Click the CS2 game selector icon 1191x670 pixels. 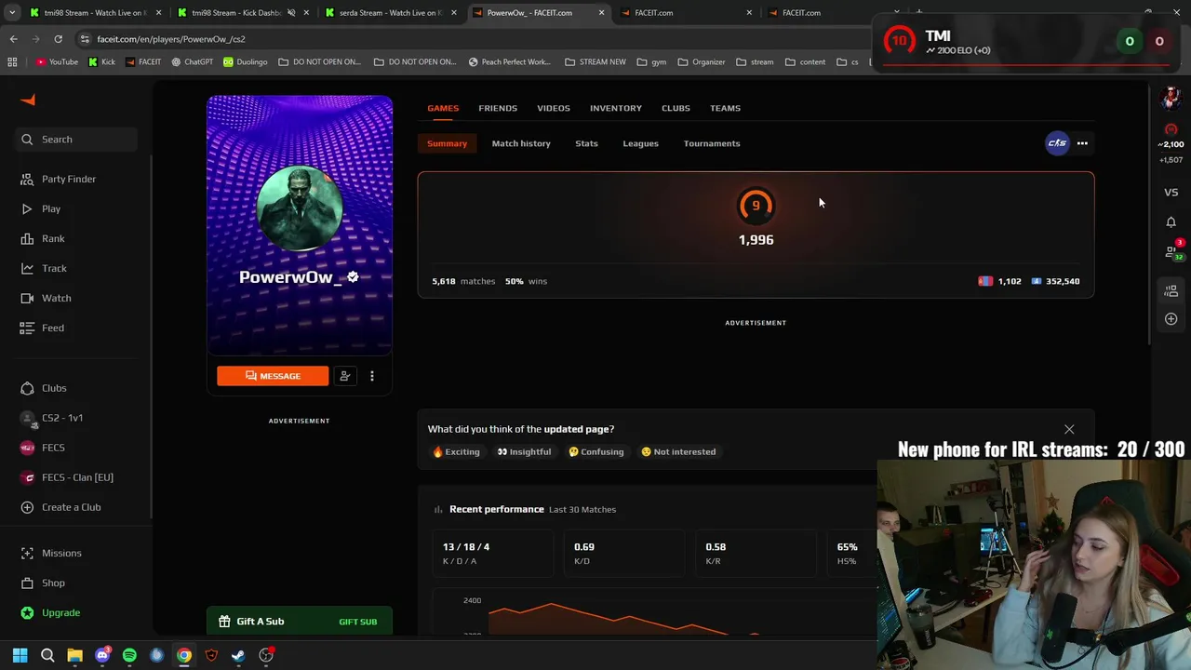pos(1057,143)
